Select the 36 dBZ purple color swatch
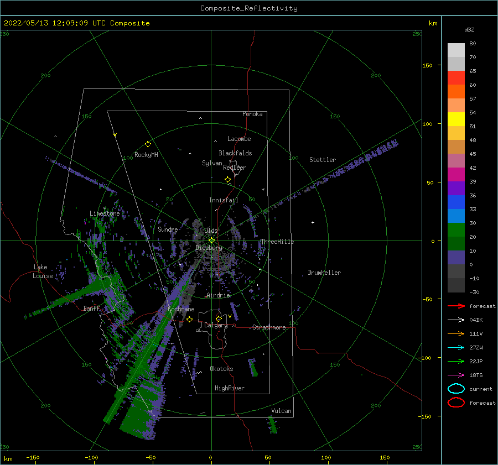The width and height of the screenshot is (498, 465). (x=456, y=189)
